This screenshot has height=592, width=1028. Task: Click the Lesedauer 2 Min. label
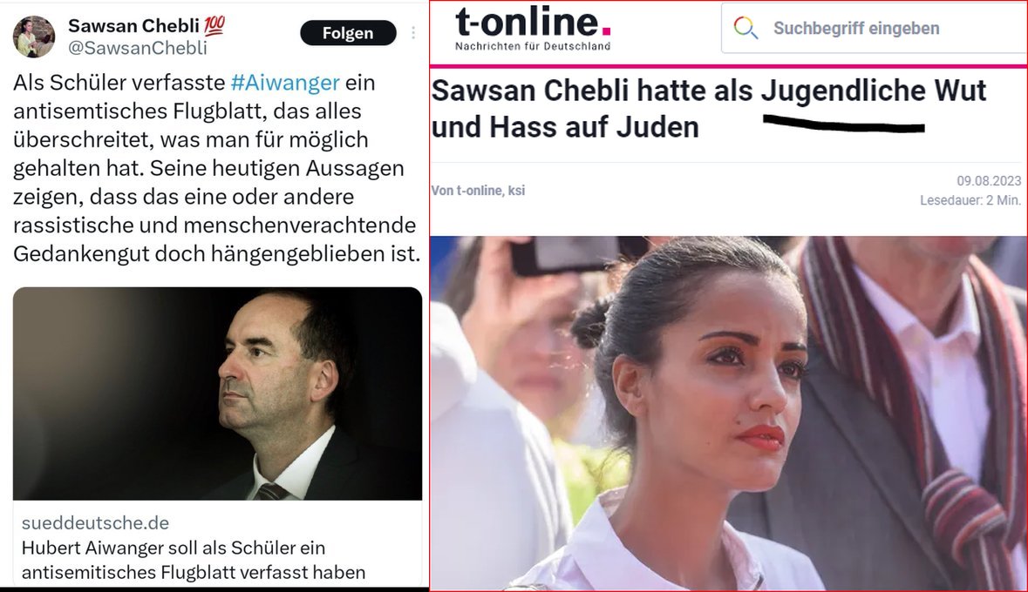coord(970,200)
